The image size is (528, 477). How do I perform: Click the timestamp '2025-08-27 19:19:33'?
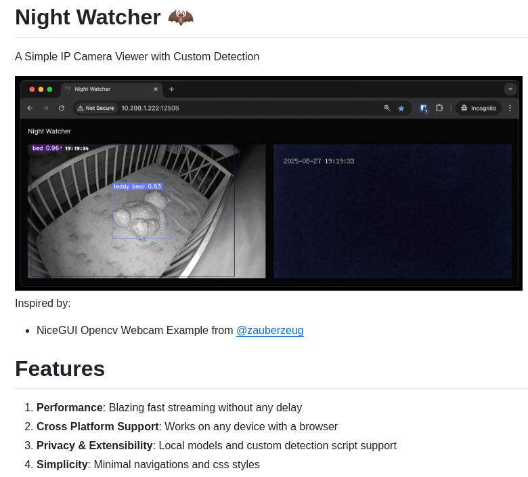click(319, 161)
